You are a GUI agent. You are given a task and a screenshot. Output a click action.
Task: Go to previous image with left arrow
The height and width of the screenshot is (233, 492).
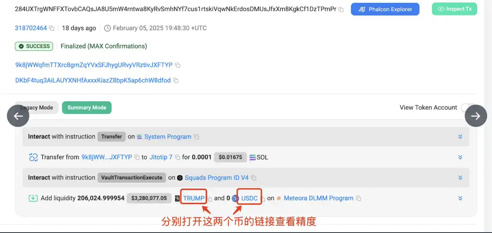tap(18, 116)
